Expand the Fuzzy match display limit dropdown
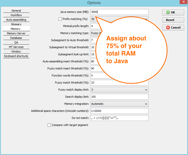188x155 pixels. coord(146,90)
